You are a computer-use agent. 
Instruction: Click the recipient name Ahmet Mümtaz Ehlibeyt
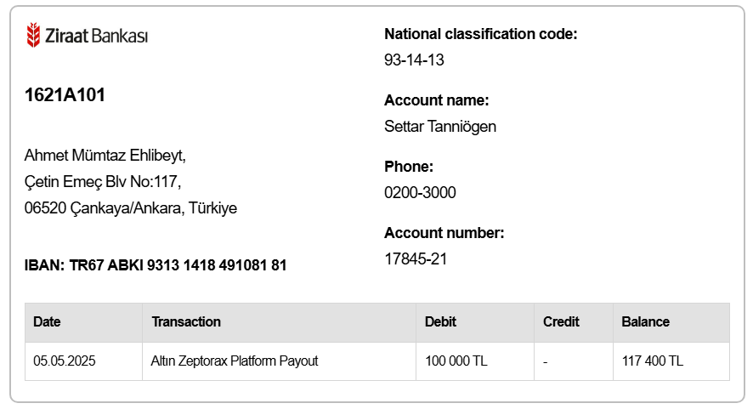click(105, 156)
